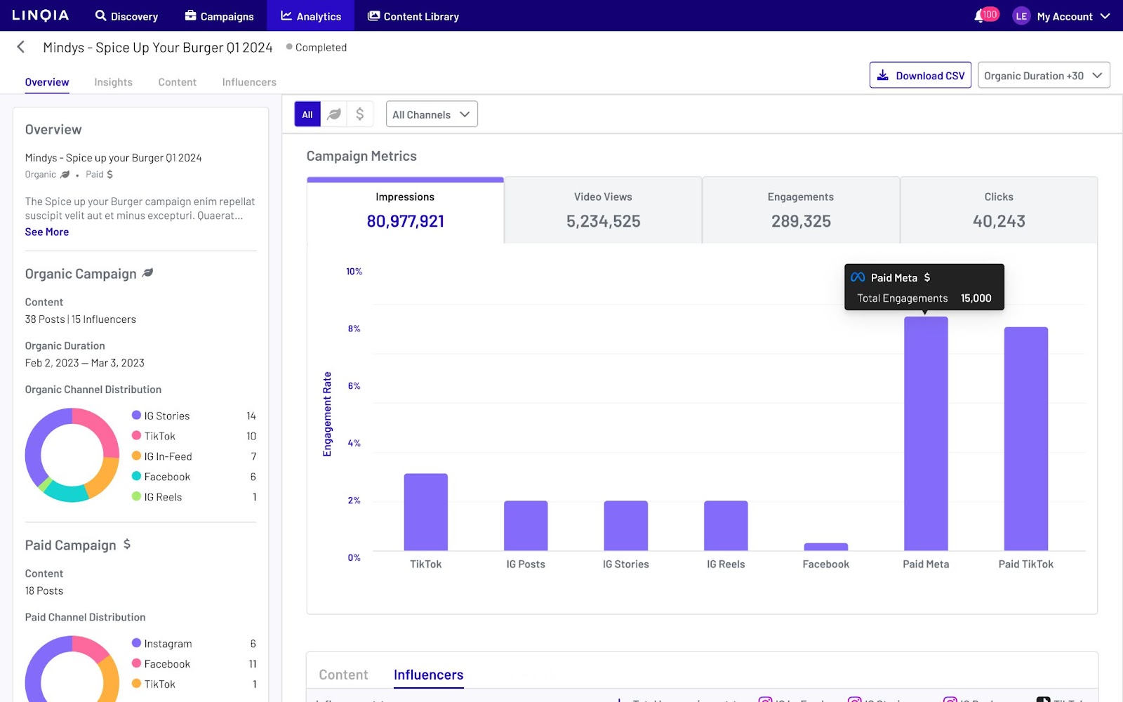
Task: Expand the My Account dropdown
Action: pos(1073,16)
